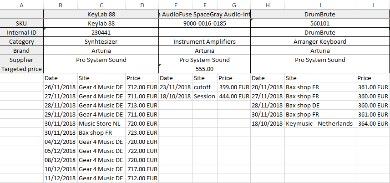Select column F header
390x183 pixels.
pos(205,5)
